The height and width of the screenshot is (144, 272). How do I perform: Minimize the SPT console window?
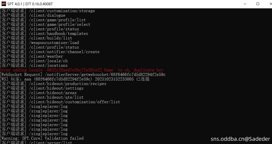[245, 4]
